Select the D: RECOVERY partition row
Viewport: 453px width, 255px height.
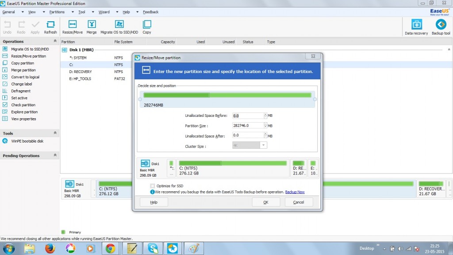(x=97, y=72)
